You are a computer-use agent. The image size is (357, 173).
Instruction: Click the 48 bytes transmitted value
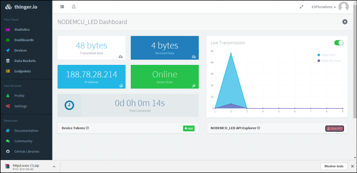(91, 45)
